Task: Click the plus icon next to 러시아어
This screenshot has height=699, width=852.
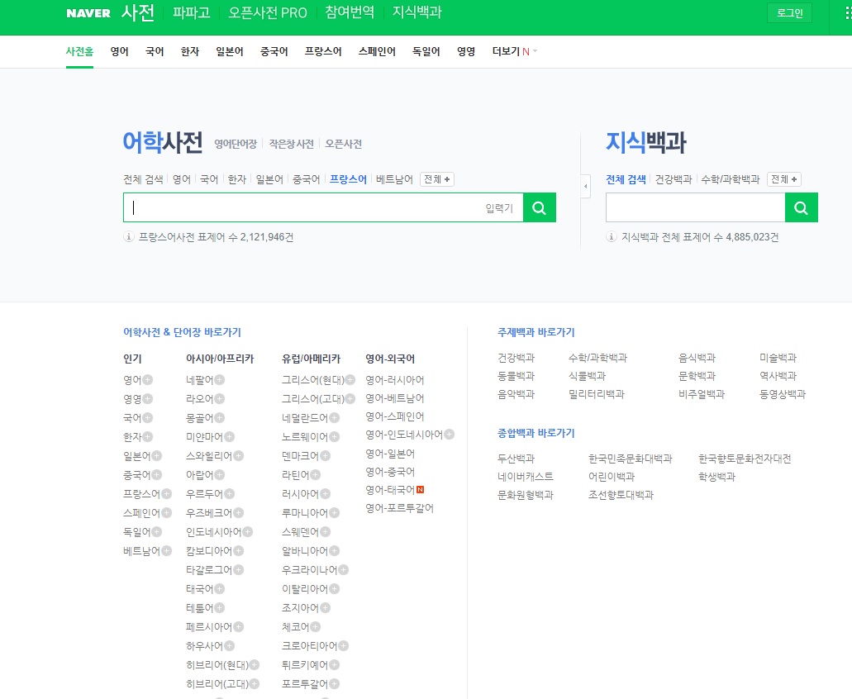Action: [x=326, y=494]
